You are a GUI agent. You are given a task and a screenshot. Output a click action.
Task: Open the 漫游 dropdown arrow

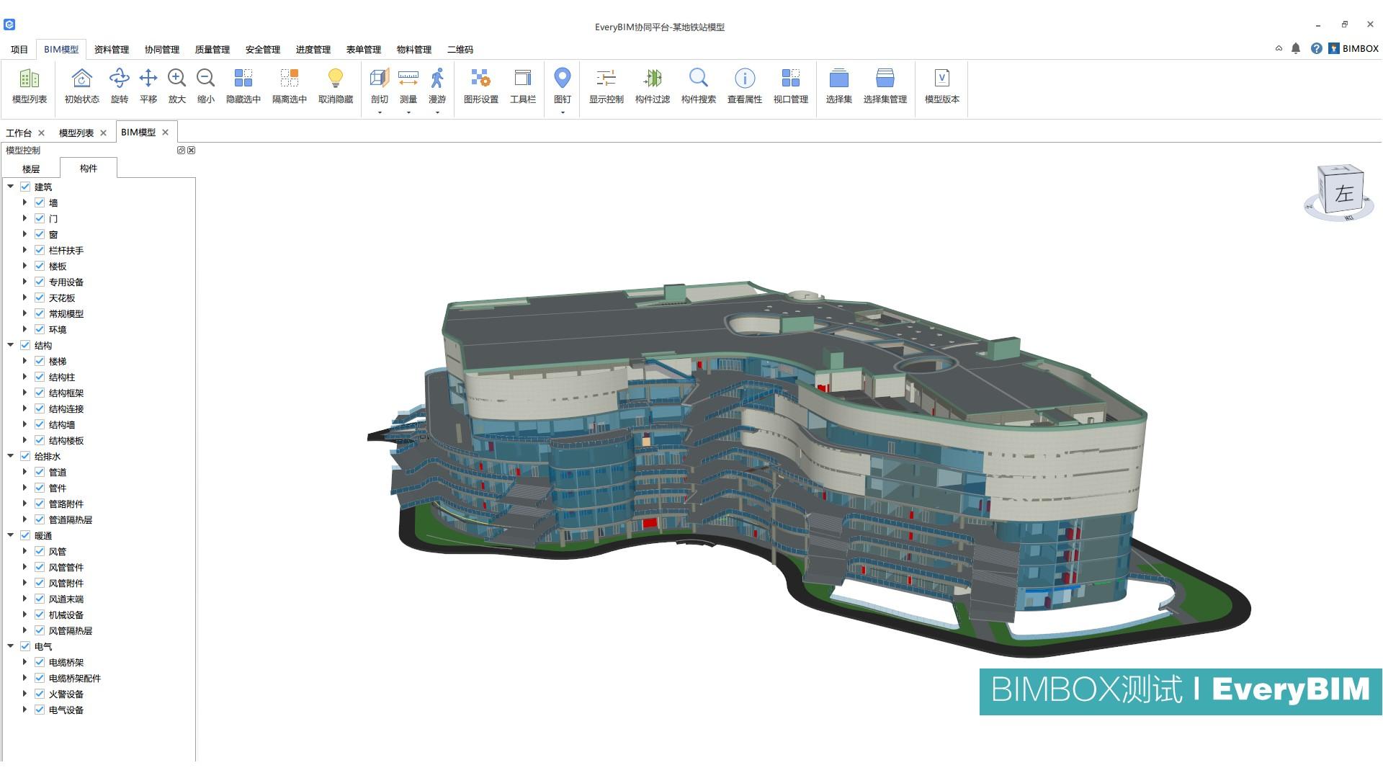[x=437, y=112]
